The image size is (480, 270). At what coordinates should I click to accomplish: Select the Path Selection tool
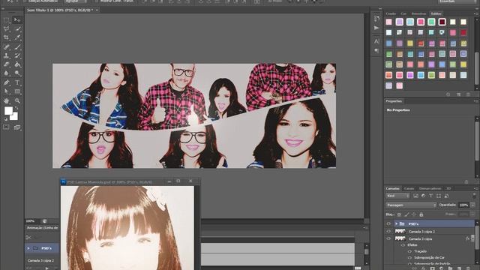tap(6, 91)
